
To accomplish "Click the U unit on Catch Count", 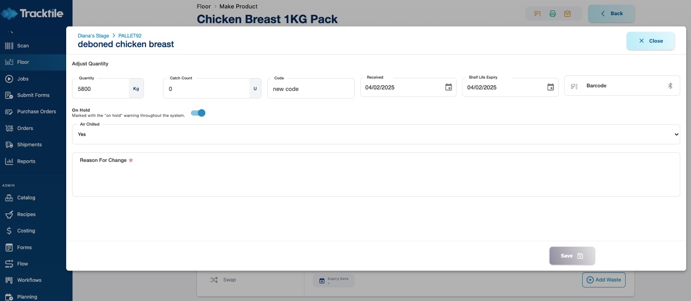I will pyautogui.click(x=255, y=89).
